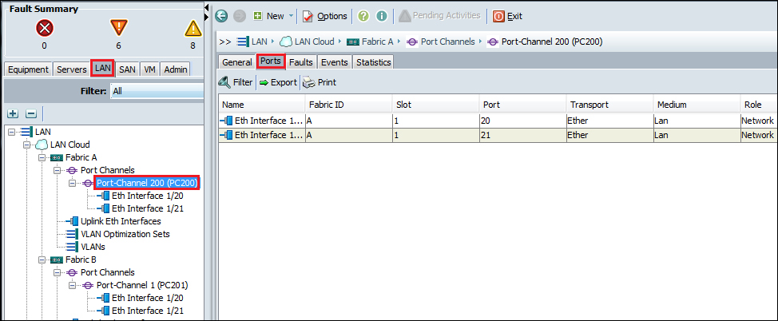Switch to the Servers tab
The height and width of the screenshot is (321, 778).
tap(72, 69)
